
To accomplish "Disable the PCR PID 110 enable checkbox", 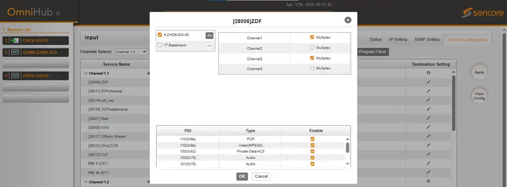I will click(312, 139).
